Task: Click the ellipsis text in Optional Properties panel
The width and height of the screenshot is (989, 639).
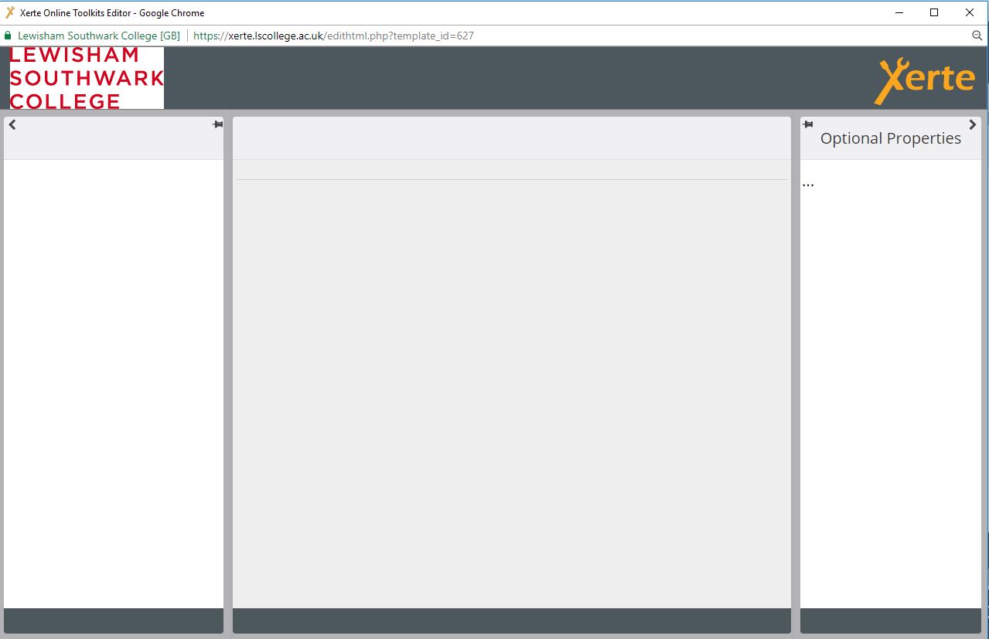Action: coord(808,184)
